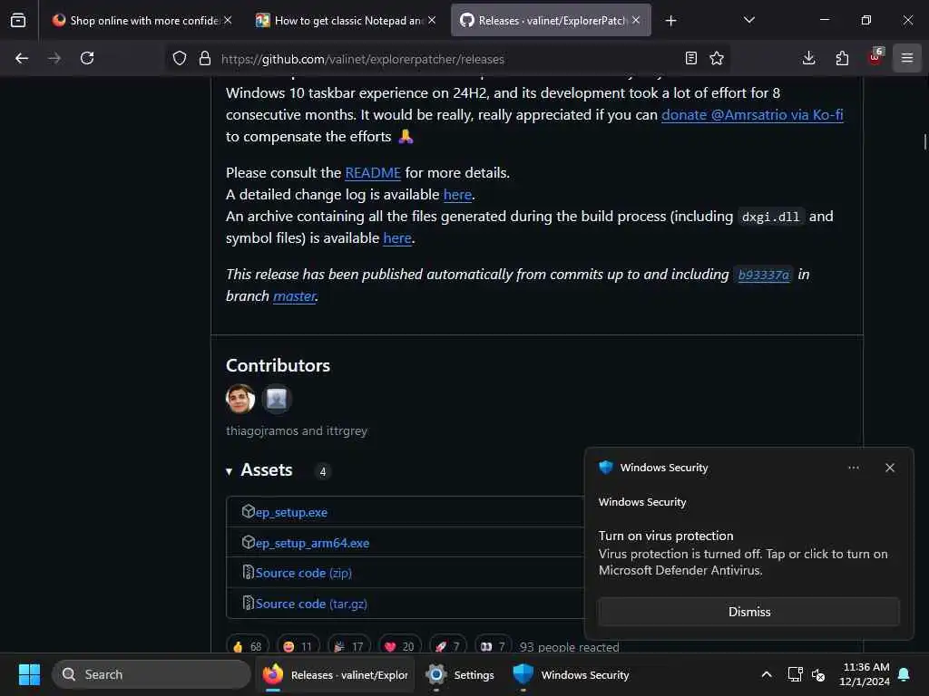Add heart reaction showing 20
Image resolution: width=929 pixels, height=696 pixels.
click(x=400, y=646)
